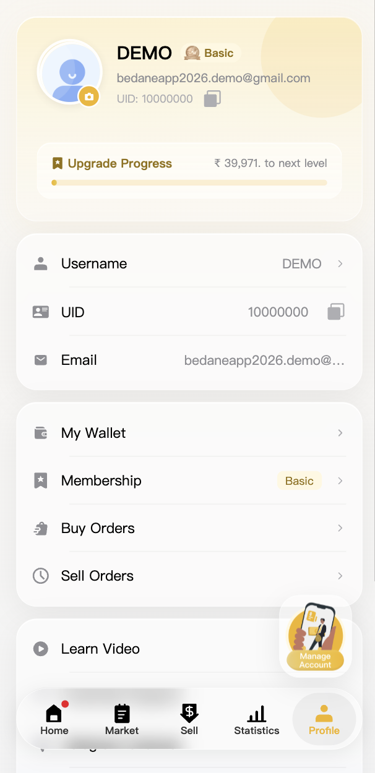Screen dimensions: 375x773
Task: Select the Sell Orders clock icon
Action: [x=41, y=576]
